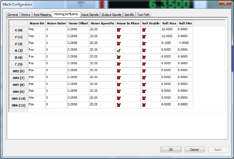
Task: Select the X (0) row header
Action: click(x=19, y=30)
